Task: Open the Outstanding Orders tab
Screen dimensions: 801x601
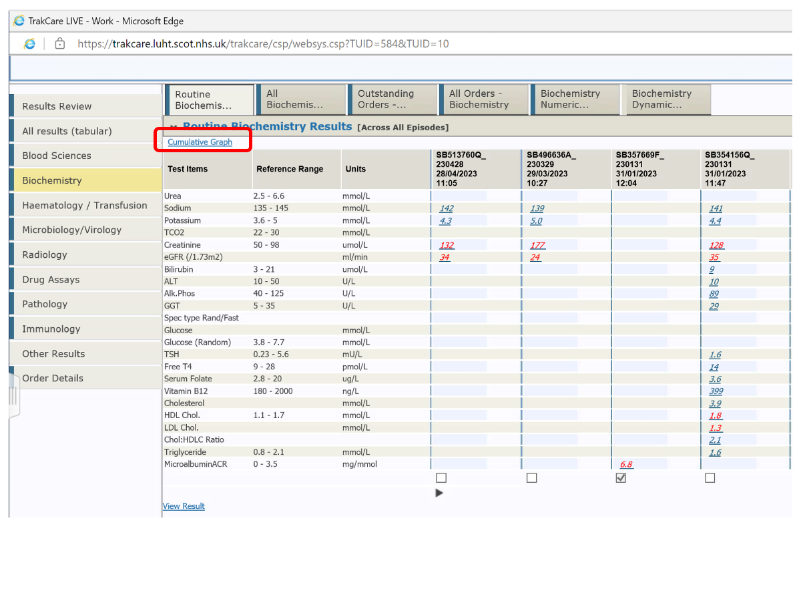Action: (392, 99)
